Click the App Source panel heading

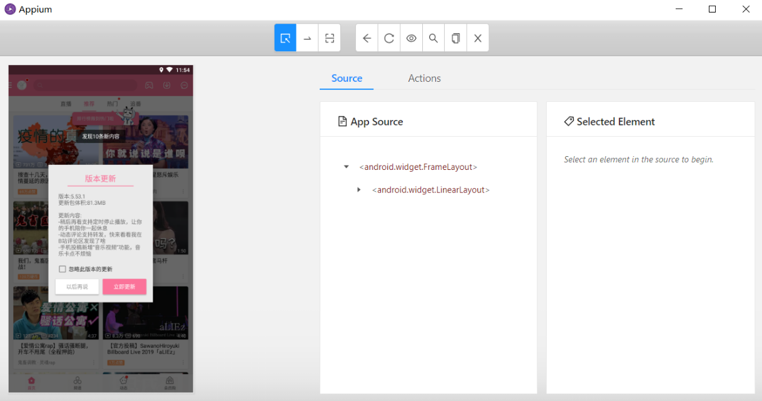tap(370, 122)
